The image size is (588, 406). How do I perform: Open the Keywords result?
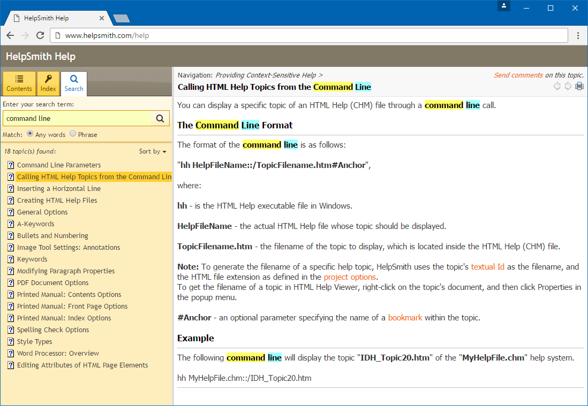(32, 259)
